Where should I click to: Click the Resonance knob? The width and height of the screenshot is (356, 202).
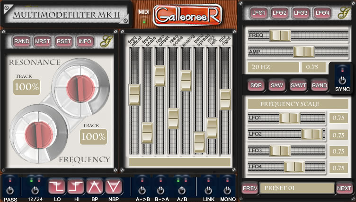80,88
